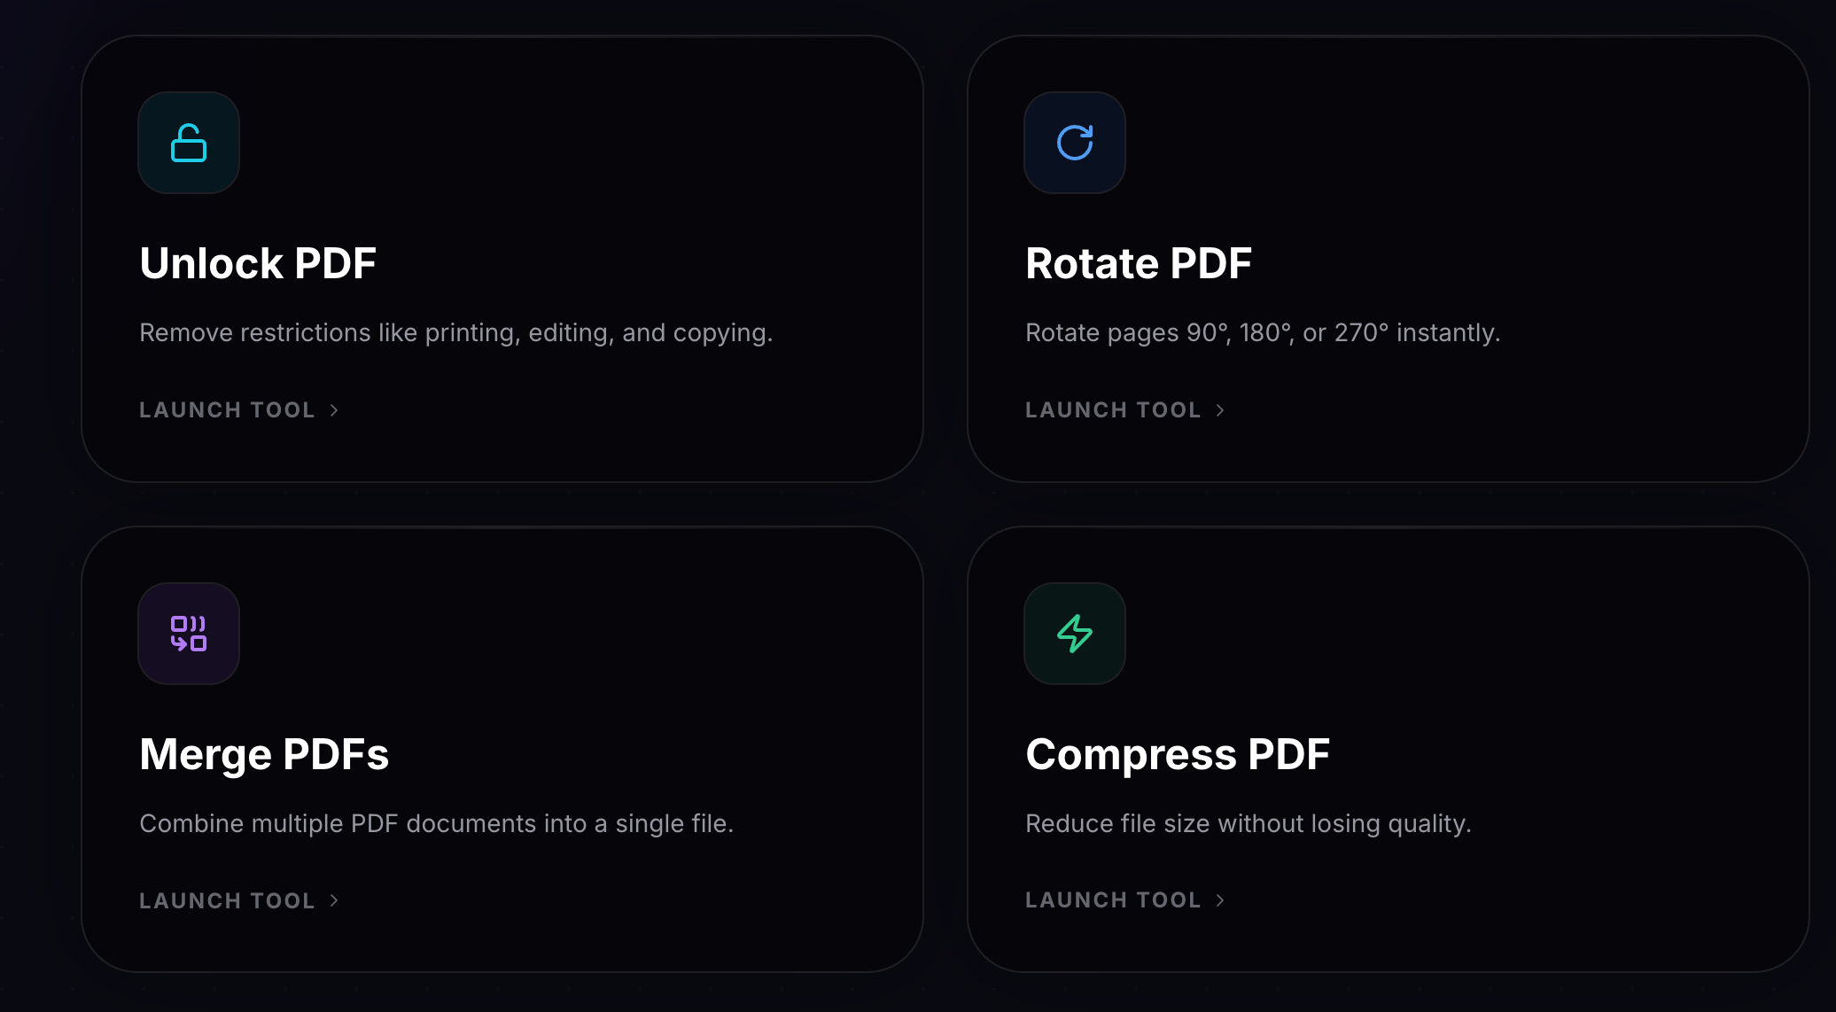The image size is (1836, 1012).
Task: Click the LAUNCH TOOL link under Rotate PDF
Action: 1113,409
